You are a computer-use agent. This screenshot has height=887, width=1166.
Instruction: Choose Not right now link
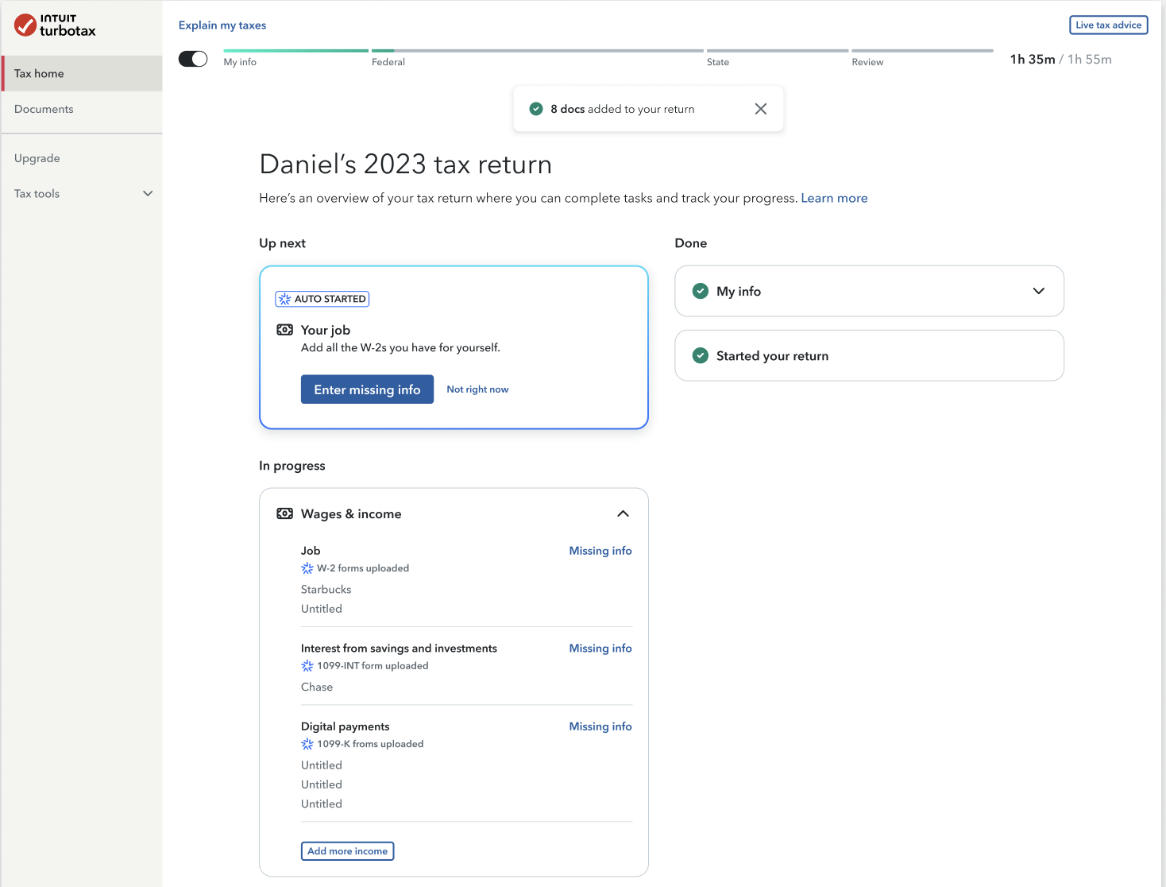(477, 389)
